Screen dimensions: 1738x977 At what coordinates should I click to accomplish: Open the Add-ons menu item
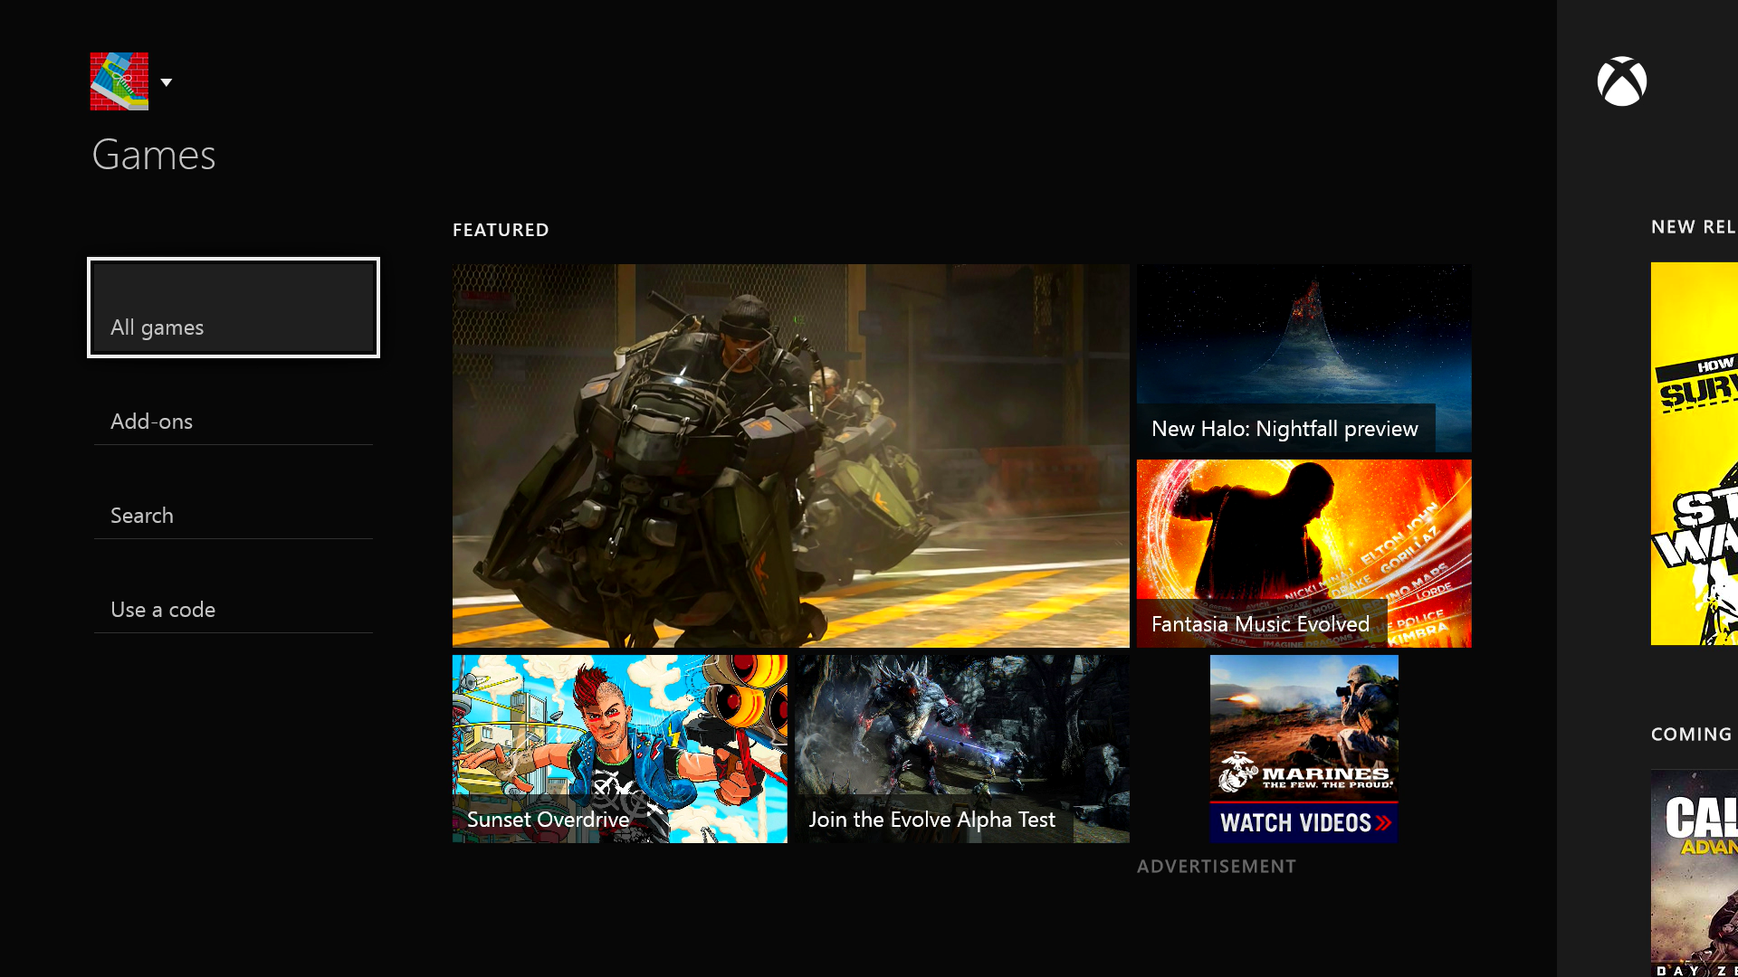[x=234, y=421]
